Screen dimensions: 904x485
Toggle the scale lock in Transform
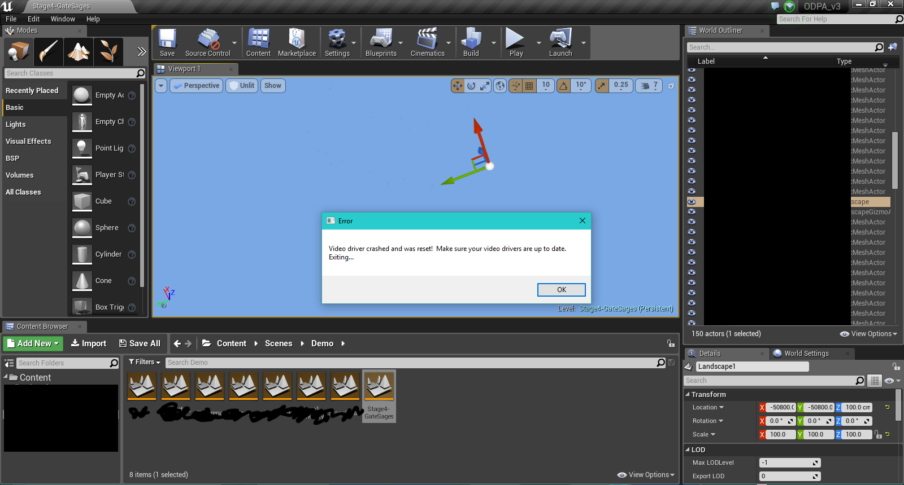[x=878, y=434]
